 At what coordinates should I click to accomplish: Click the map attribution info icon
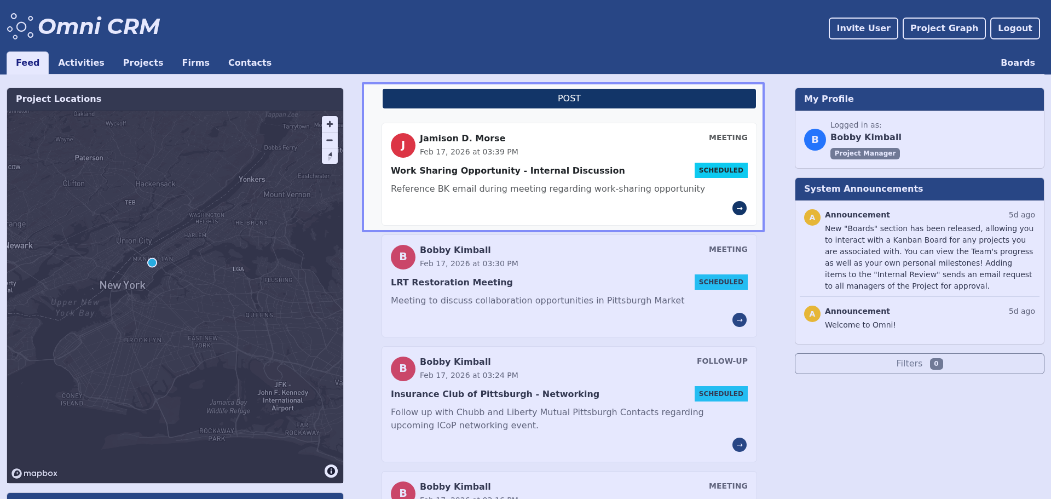click(x=331, y=471)
